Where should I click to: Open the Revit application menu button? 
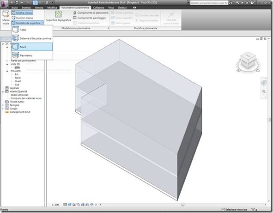click(x=4, y=4)
